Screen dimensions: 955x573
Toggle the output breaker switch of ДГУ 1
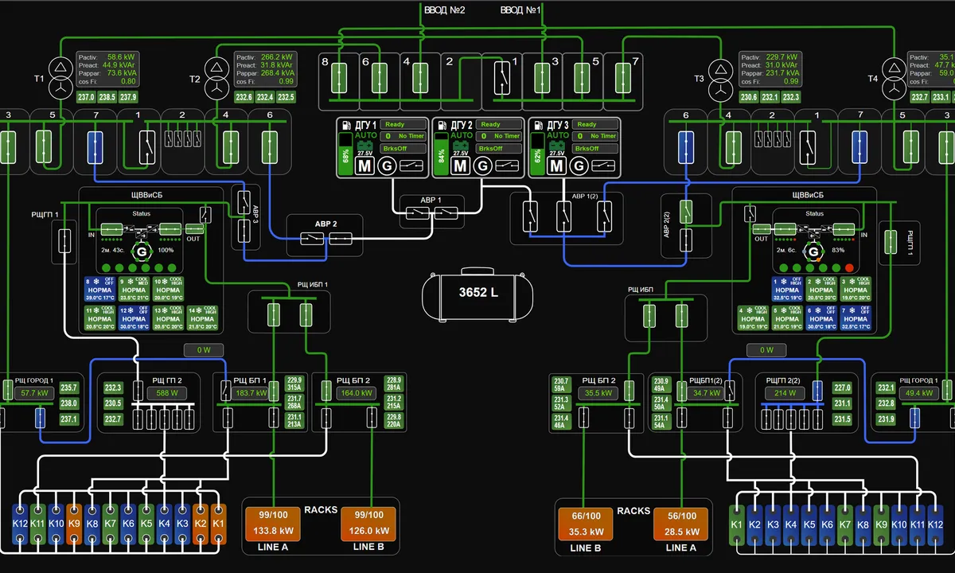(x=411, y=166)
